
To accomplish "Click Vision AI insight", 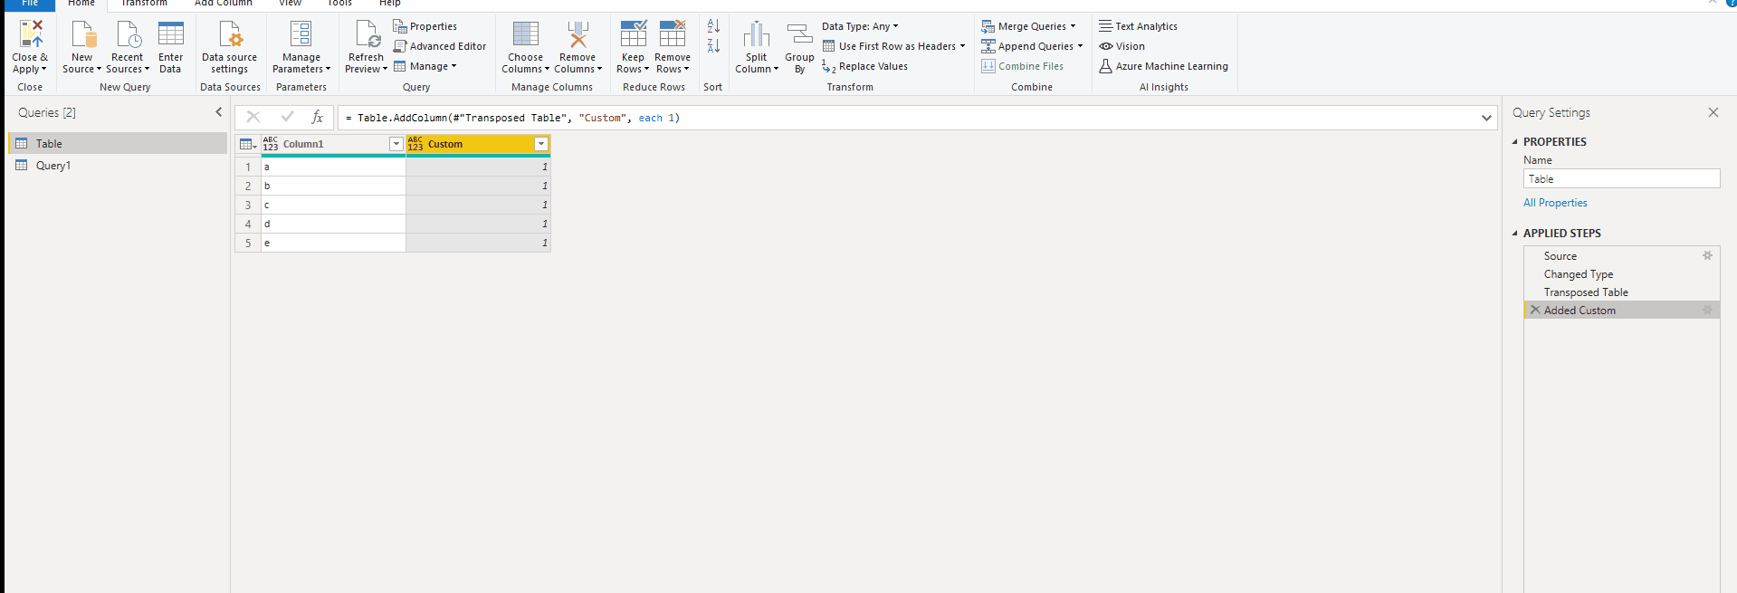I will tap(1121, 46).
